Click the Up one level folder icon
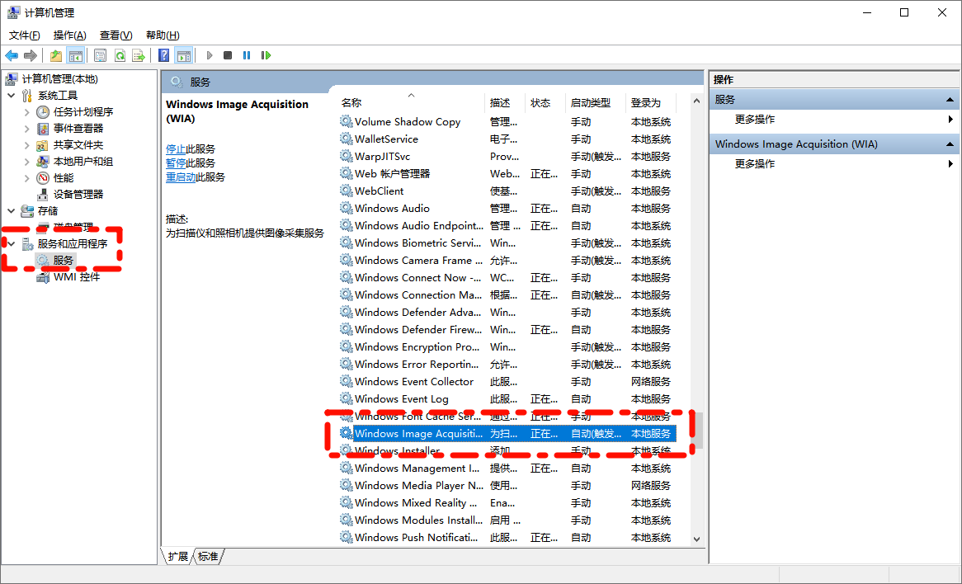 coord(55,55)
